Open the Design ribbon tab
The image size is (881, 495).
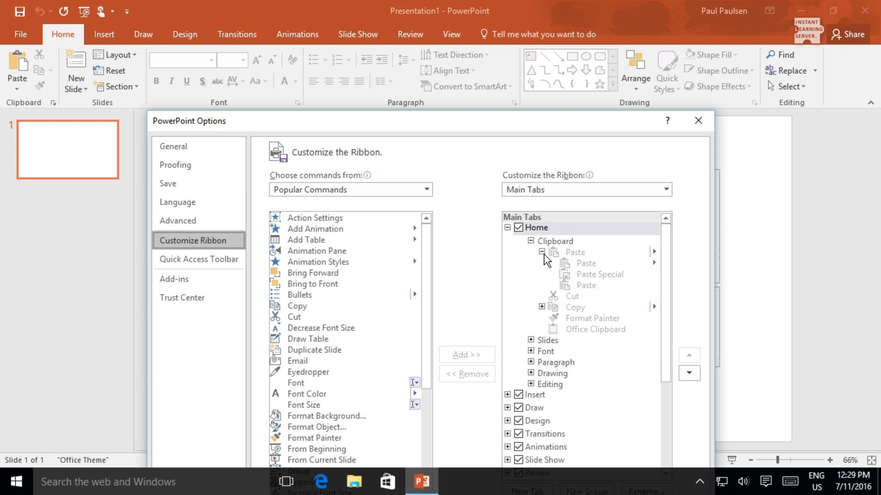pos(185,34)
